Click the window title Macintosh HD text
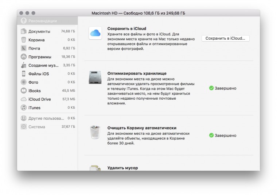Screen dimensions: 277x195 tap(138, 13)
